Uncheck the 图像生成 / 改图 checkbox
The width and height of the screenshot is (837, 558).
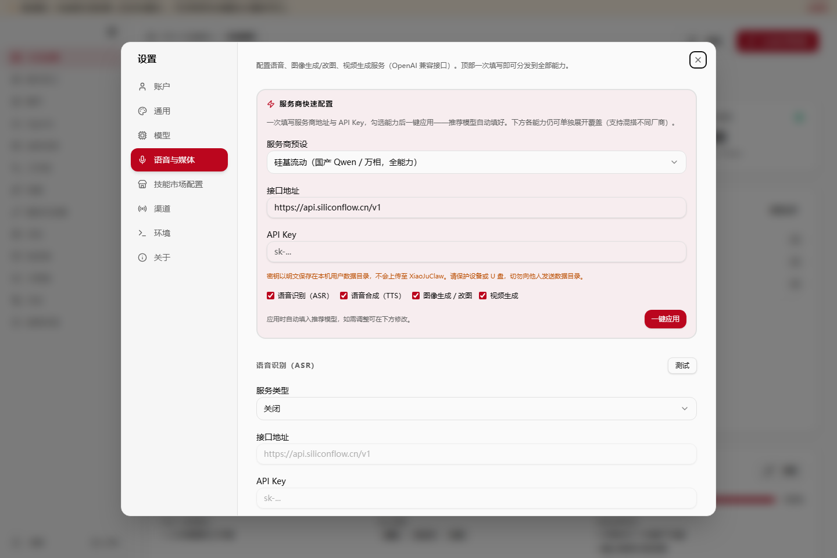coord(416,296)
